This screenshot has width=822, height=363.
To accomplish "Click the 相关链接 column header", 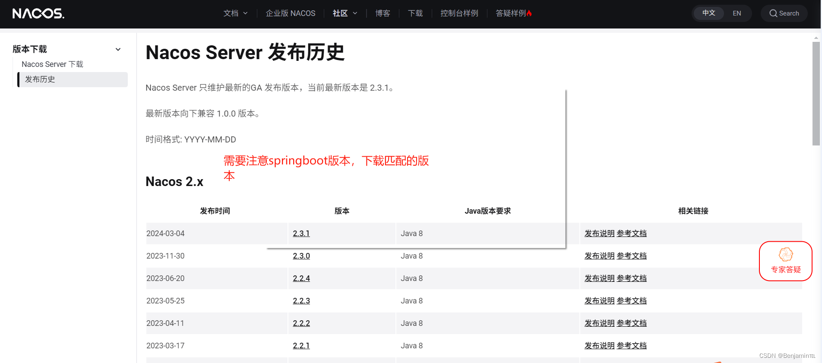I will click(x=693, y=211).
